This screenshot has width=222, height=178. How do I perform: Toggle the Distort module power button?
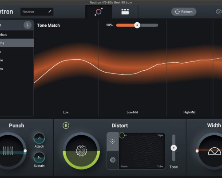[x=66, y=125]
